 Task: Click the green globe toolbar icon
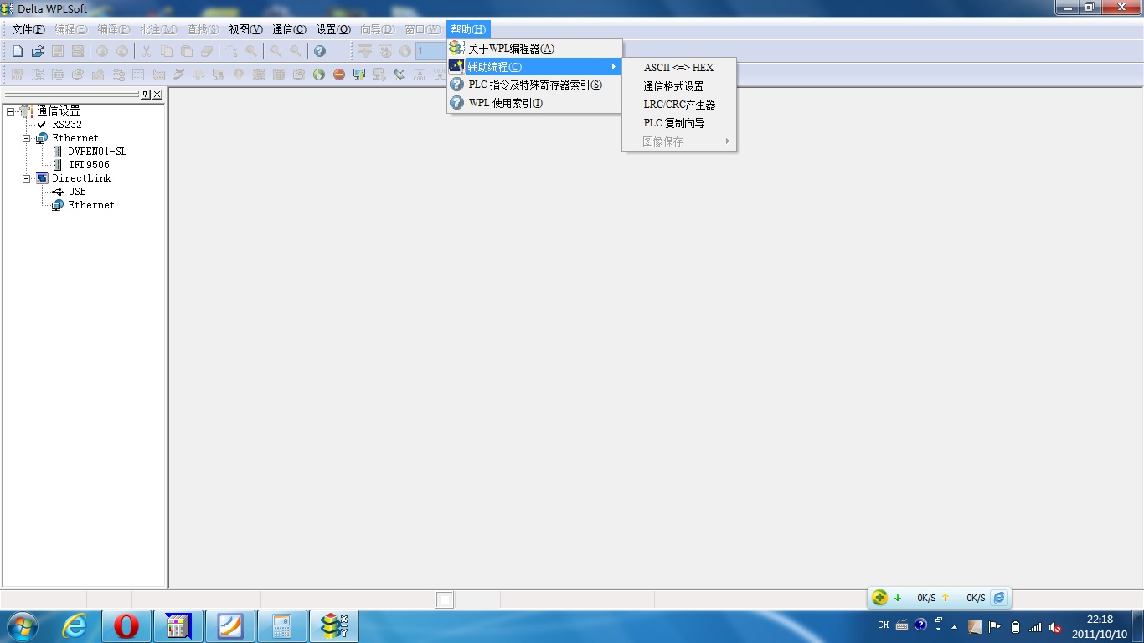click(x=319, y=75)
